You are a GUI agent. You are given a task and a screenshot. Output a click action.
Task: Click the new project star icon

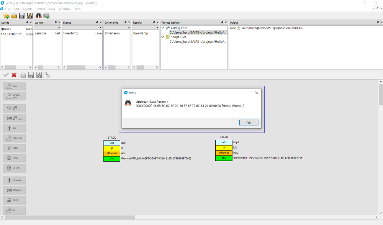[6, 16]
